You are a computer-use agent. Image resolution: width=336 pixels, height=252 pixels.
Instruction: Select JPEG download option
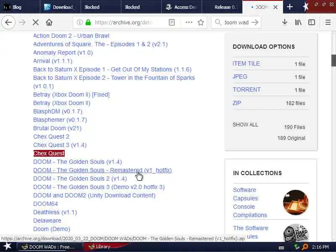pyautogui.click(x=240, y=76)
